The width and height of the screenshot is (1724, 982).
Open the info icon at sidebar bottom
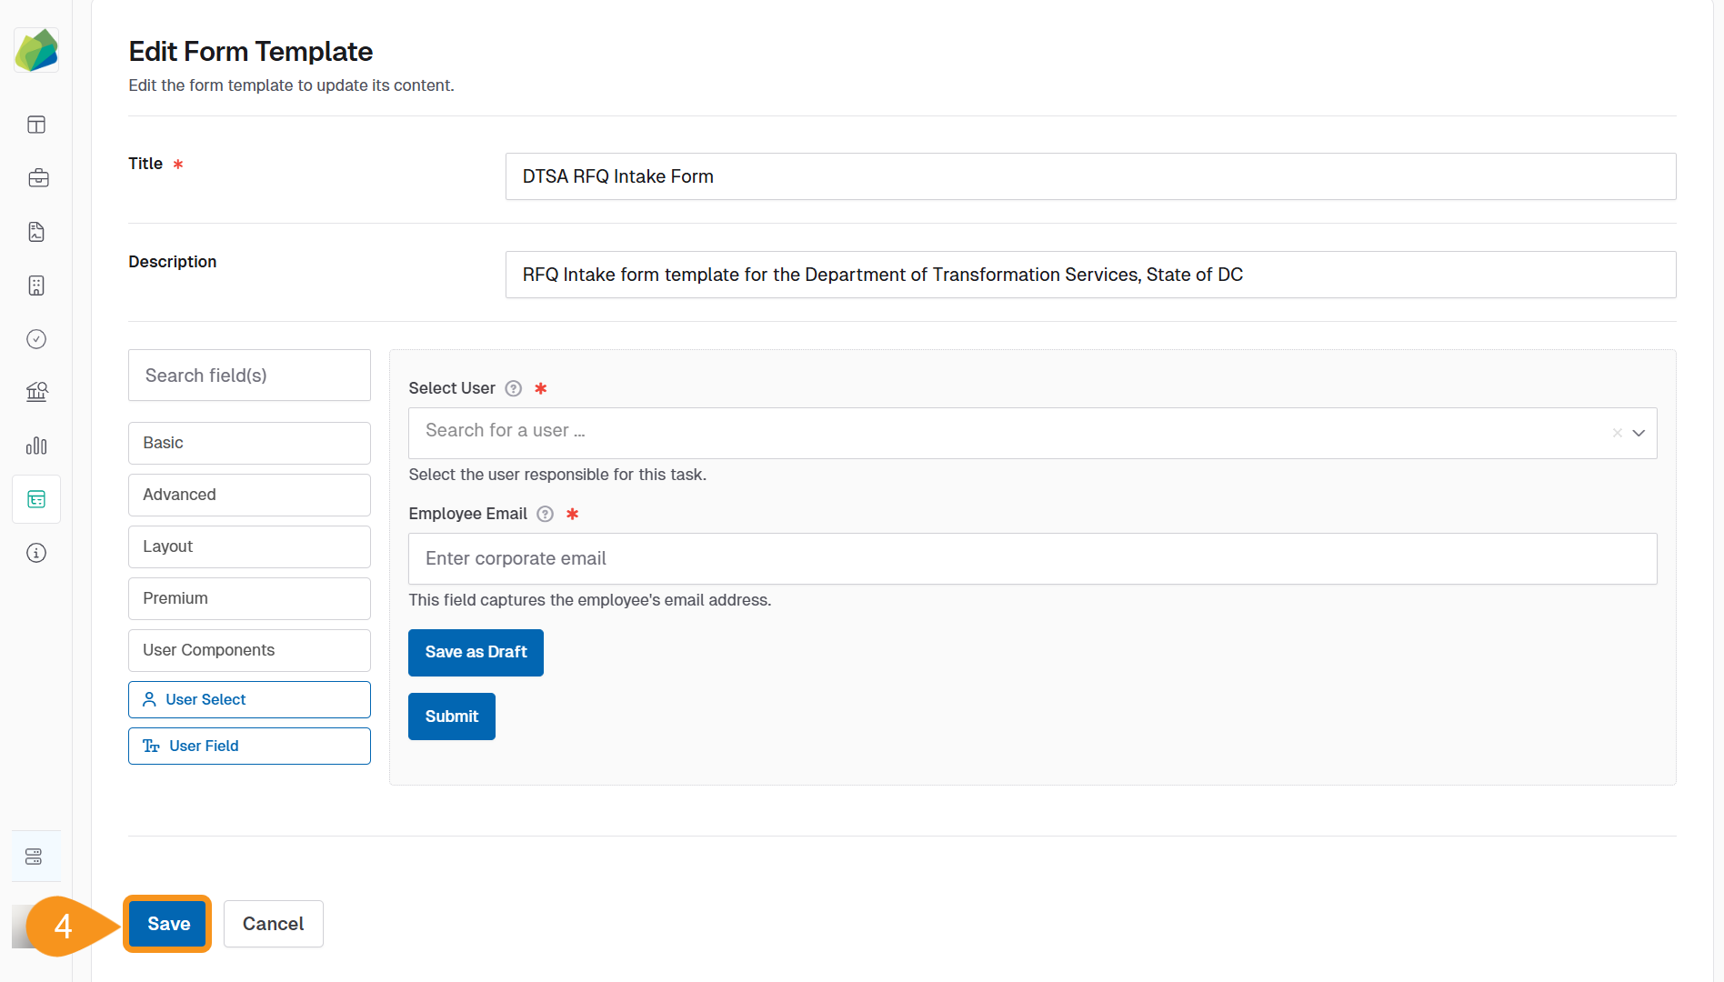coord(35,553)
